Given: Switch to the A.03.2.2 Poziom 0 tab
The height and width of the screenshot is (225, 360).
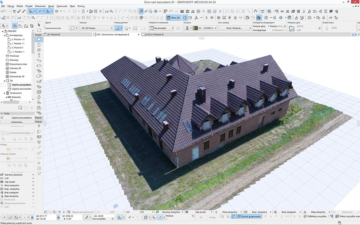Looking at the screenshot, I should point(154,34).
